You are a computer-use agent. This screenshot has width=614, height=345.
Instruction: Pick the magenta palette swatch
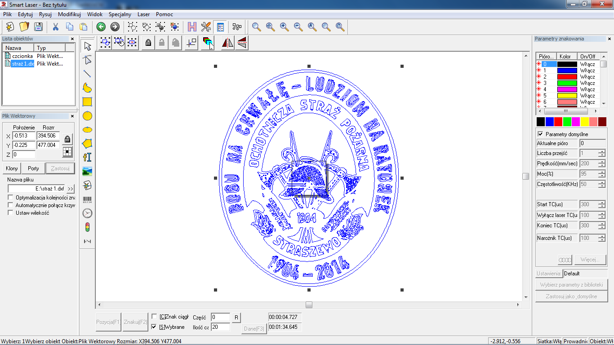pos(576,122)
